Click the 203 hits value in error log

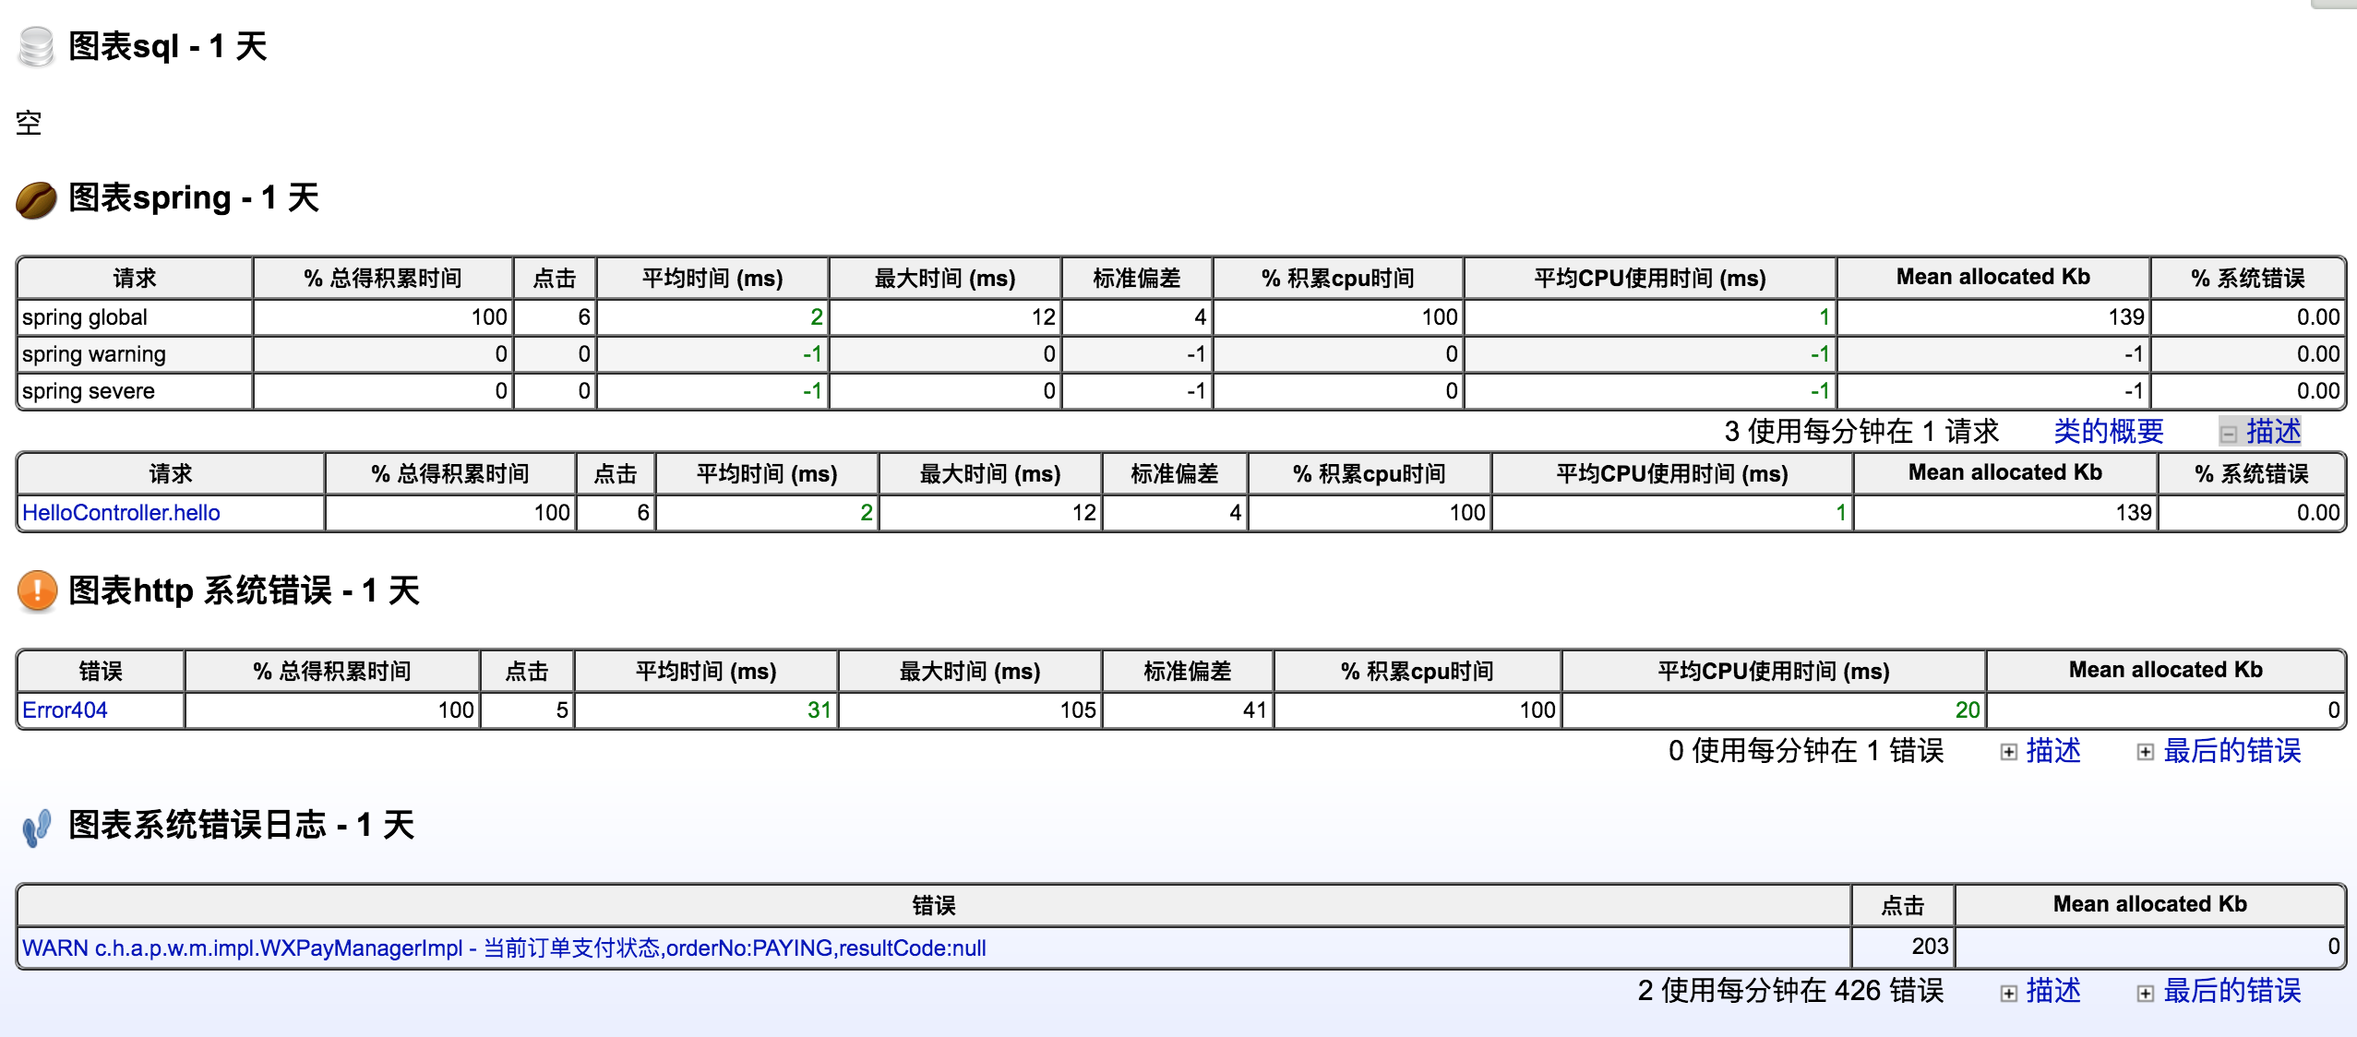pyautogui.click(x=1930, y=947)
